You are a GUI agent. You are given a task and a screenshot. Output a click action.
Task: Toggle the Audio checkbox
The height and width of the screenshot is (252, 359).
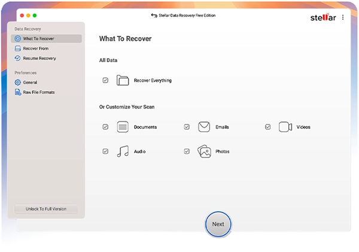coord(105,151)
